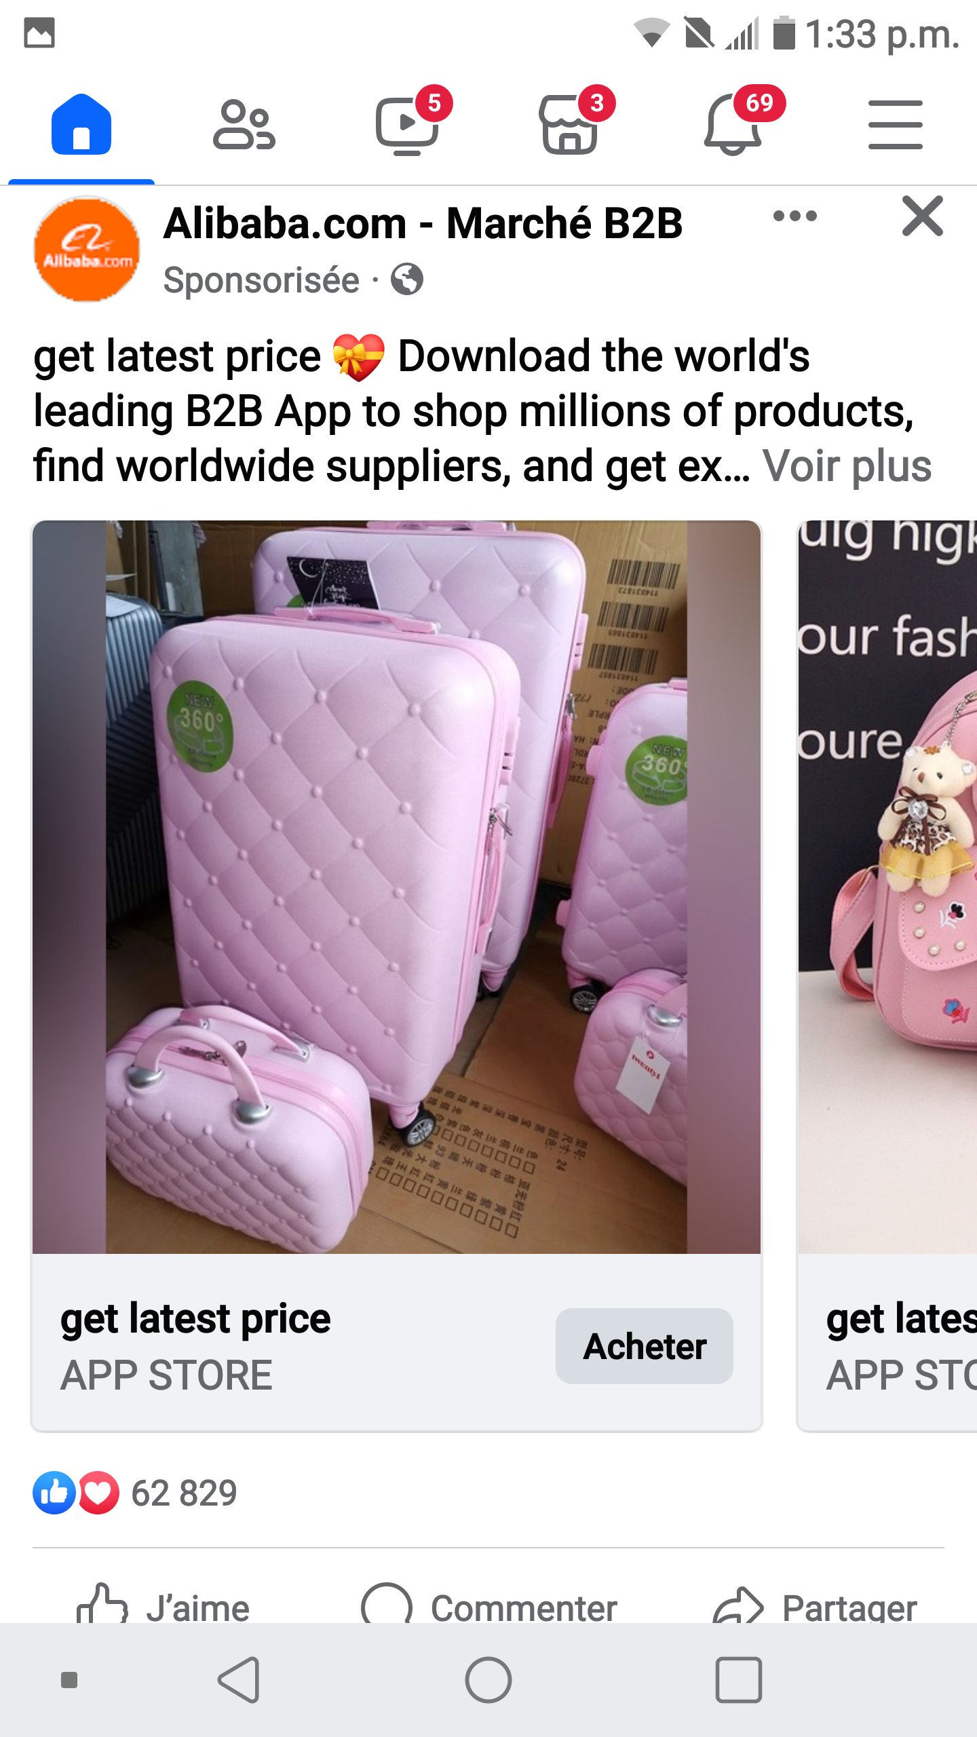Viewport: 977px width, 1737px height.
Task: Tap the Android recent apps square
Action: point(738,1680)
